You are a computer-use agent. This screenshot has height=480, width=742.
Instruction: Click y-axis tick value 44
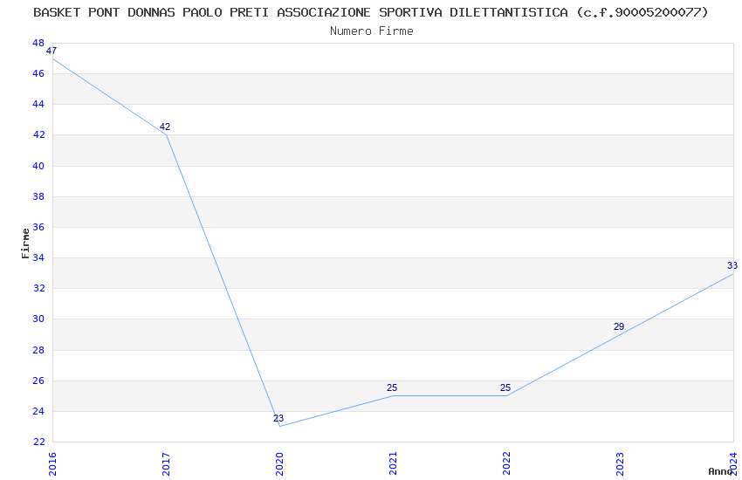pos(38,104)
